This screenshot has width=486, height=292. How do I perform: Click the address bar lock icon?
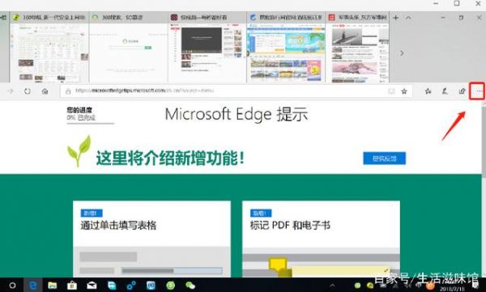[68, 91]
